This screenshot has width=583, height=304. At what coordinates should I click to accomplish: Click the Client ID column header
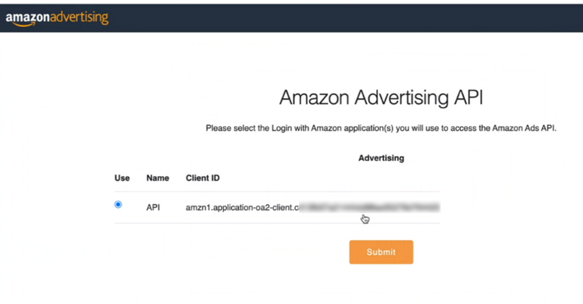click(202, 178)
